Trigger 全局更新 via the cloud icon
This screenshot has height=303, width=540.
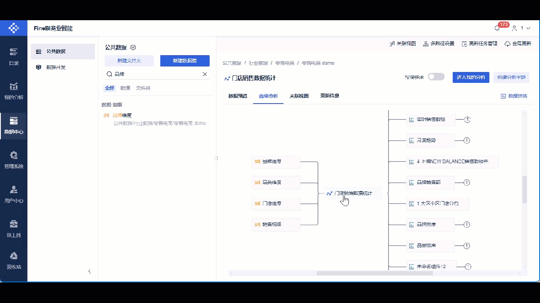coord(519,43)
